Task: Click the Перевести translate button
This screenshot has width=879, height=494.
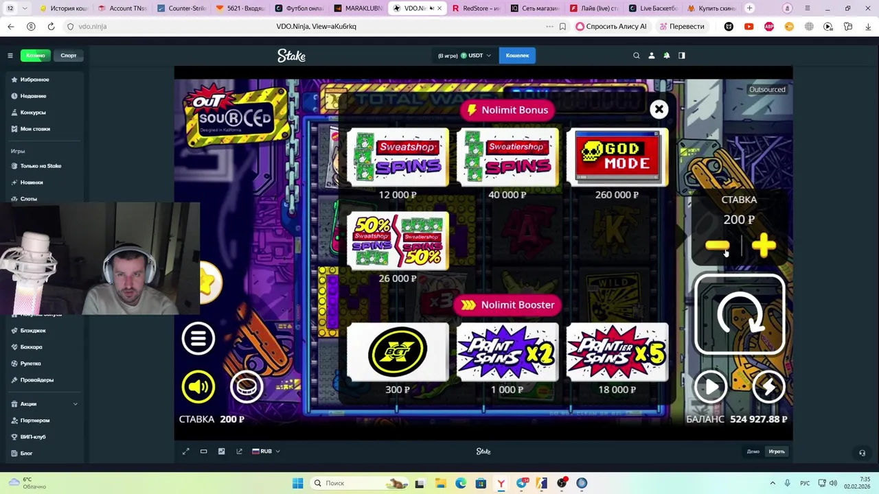Action: tap(682, 26)
